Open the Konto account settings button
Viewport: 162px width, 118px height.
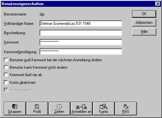(x=104, y=109)
